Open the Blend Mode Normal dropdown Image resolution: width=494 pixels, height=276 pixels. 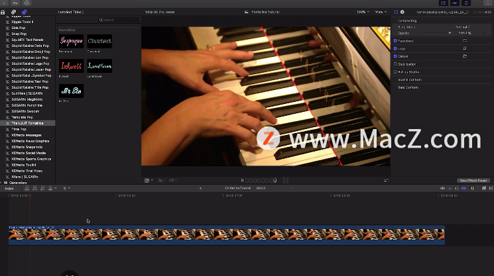[463, 26]
